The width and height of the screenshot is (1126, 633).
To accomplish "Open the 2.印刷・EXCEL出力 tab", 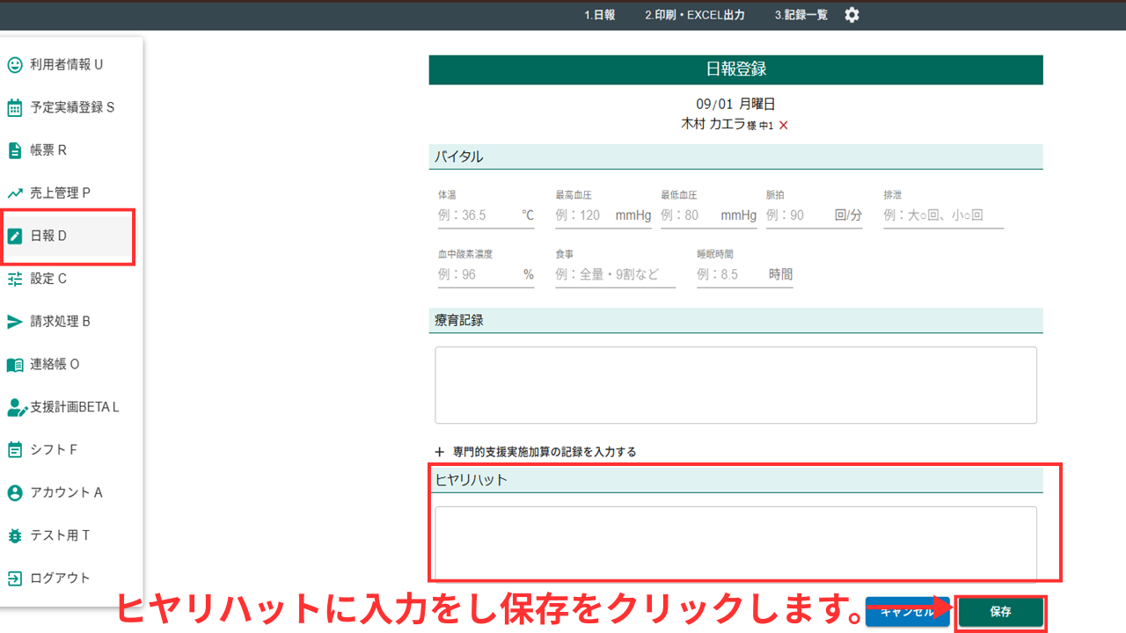I will (694, 15).
